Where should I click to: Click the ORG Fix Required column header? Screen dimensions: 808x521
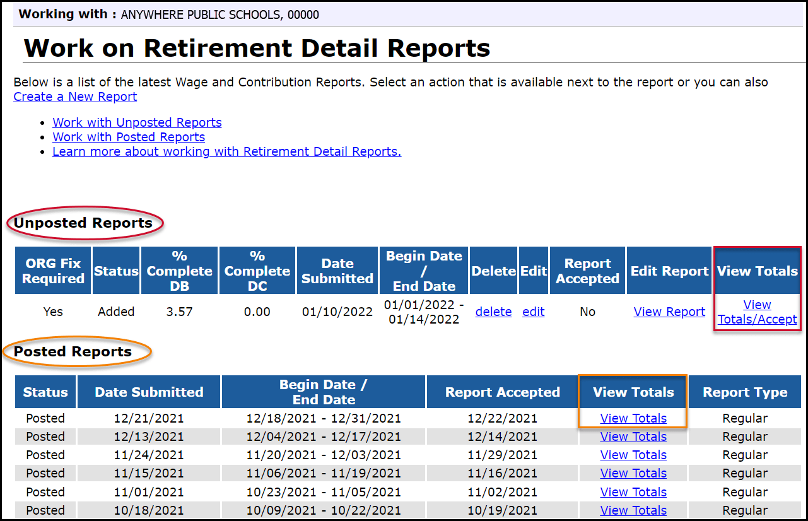(54, 271)
